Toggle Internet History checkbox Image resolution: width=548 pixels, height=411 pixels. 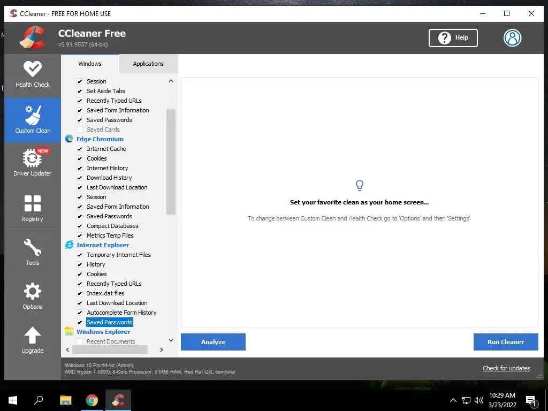pos(80,168)
